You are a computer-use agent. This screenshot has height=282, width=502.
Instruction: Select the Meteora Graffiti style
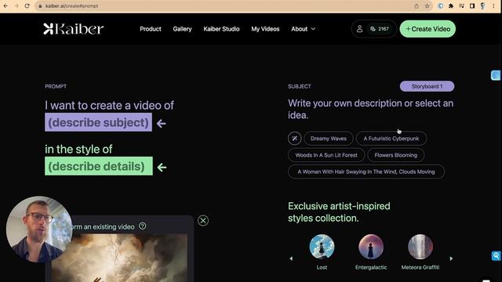coord(420,247)
